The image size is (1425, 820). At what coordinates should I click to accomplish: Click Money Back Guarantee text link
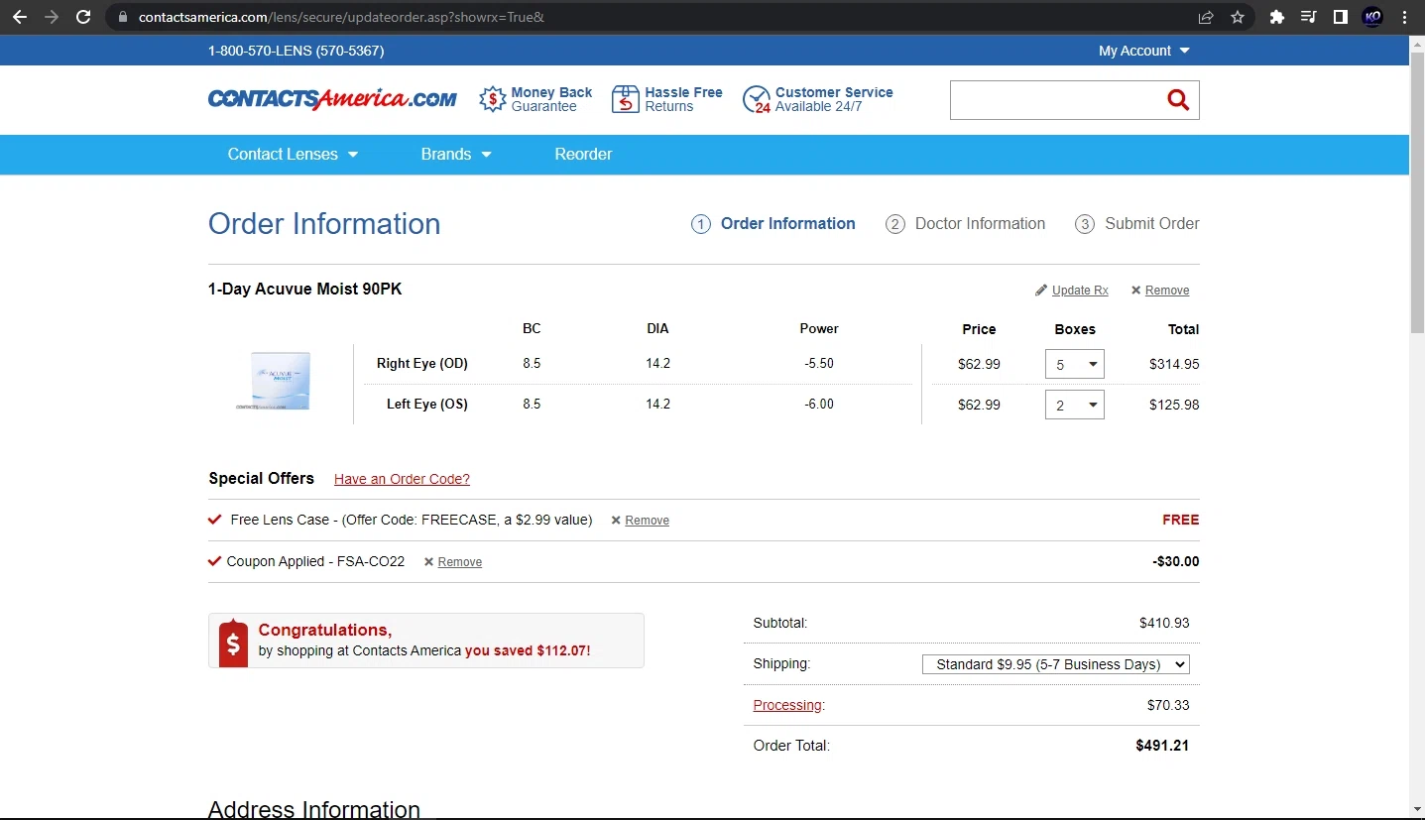[x=551, y=99]
